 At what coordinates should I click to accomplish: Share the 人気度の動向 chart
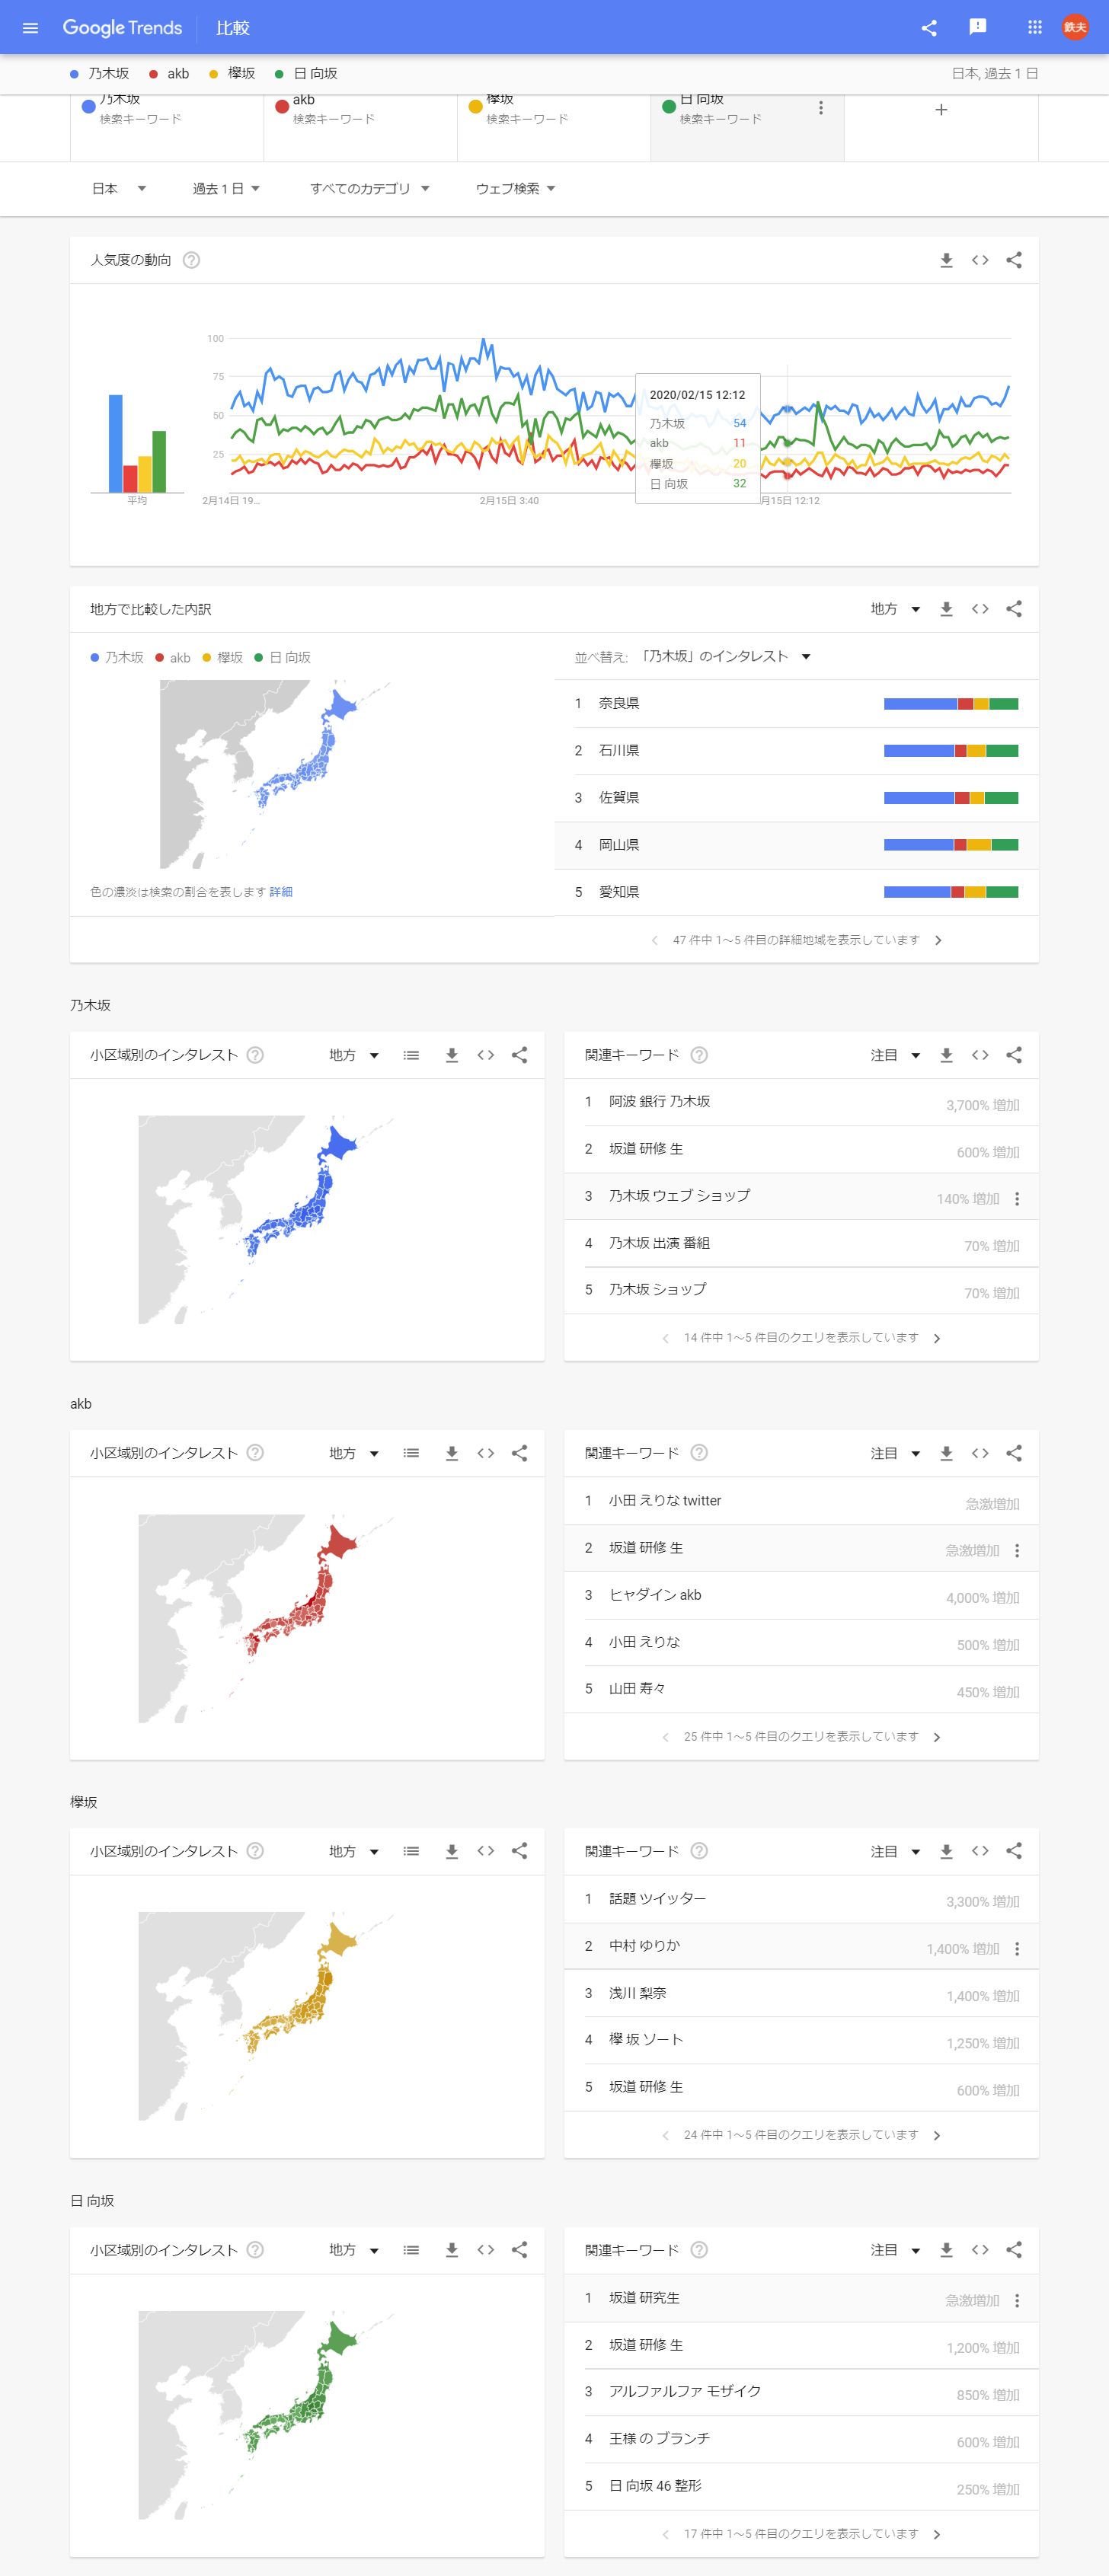pos(1014,260)
